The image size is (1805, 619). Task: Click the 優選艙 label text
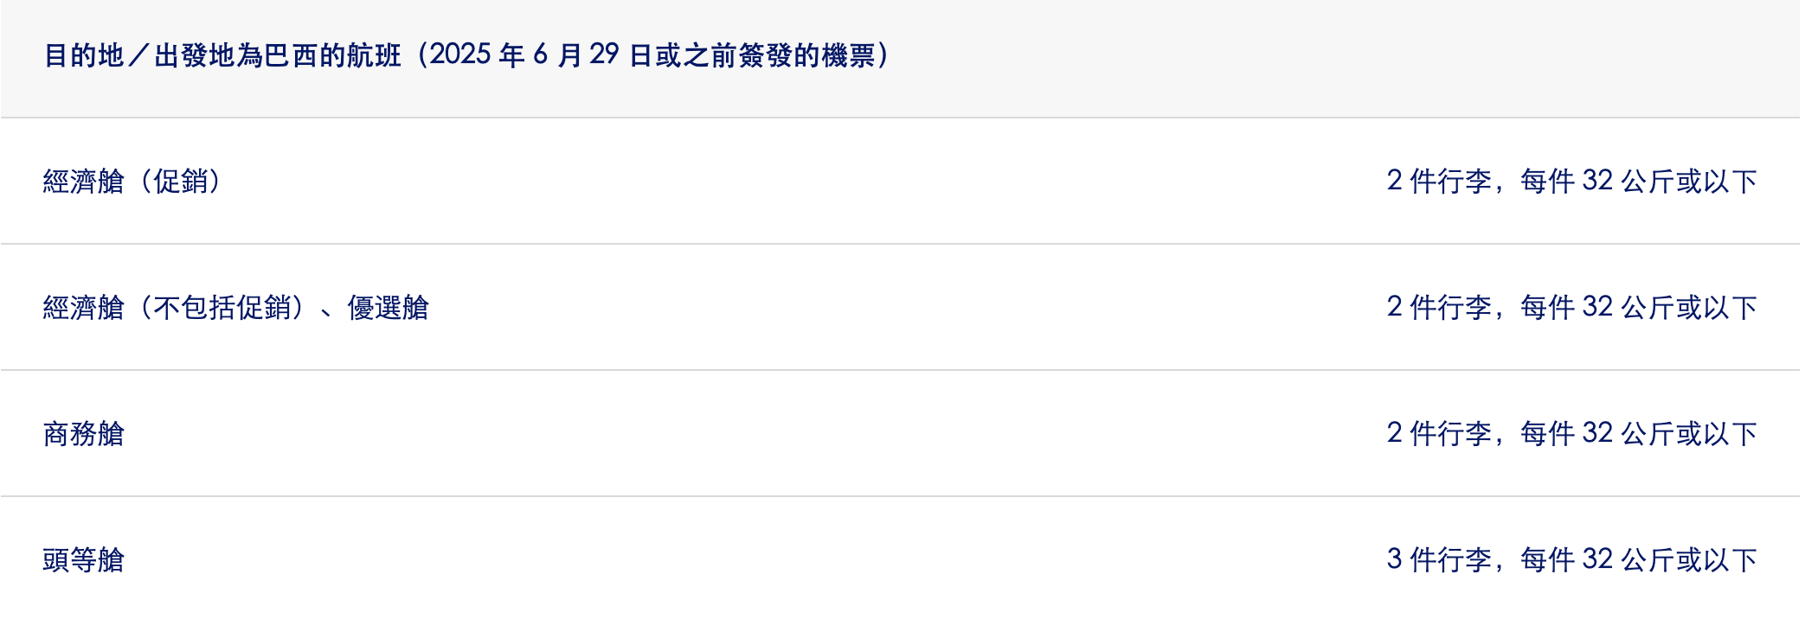pos(388,308)
